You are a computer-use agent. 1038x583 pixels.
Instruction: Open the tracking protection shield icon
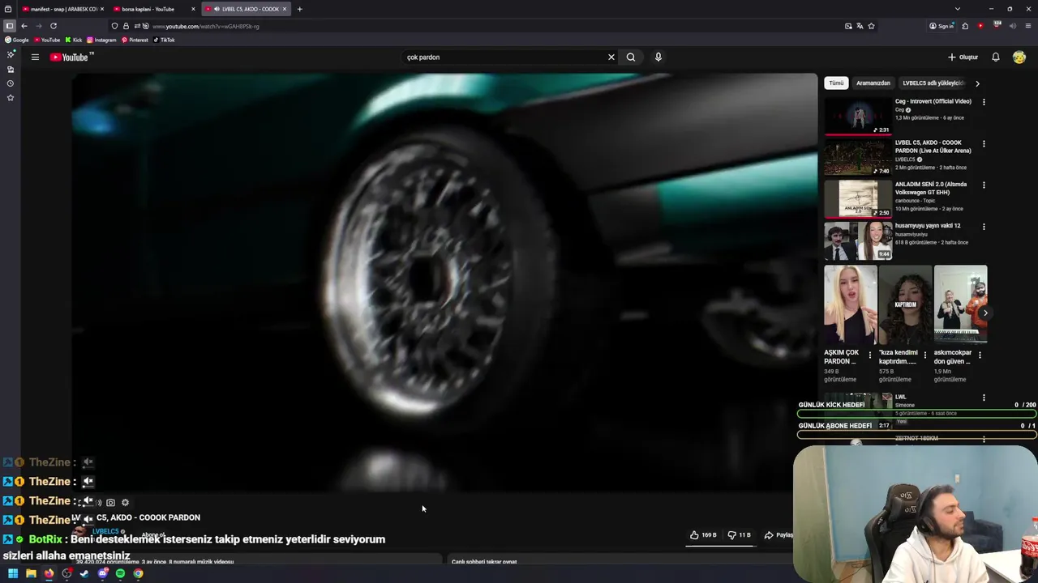[x=114, y=26]
